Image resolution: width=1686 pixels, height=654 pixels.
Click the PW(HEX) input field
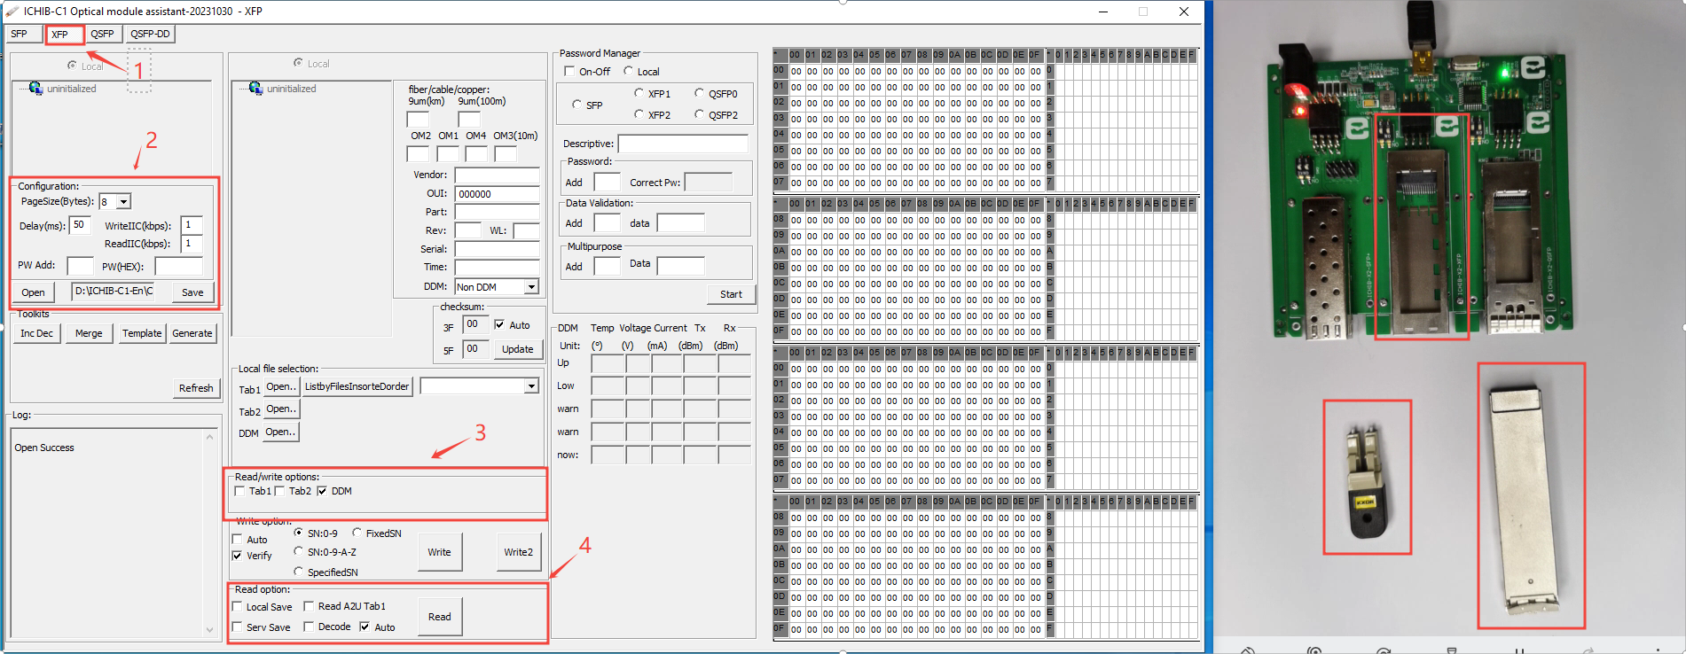pyautogui.click(x=179, y=266)
